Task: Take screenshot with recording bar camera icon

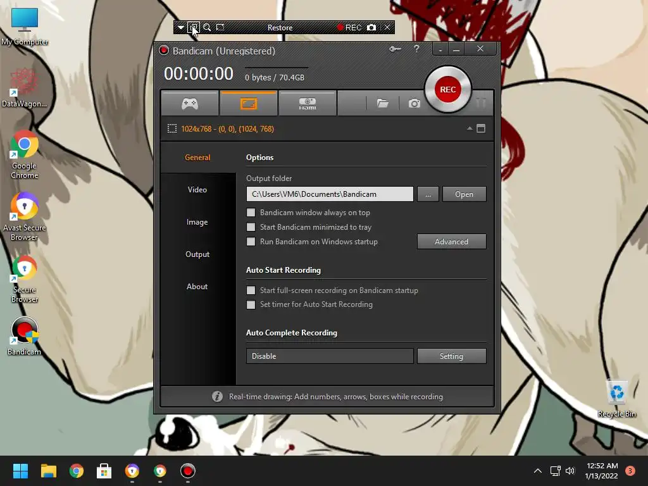Action: [371, 28]
